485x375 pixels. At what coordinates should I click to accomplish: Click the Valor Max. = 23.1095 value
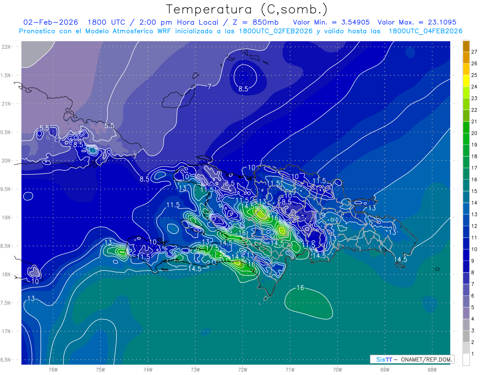pyautogui.click(x=417, y=22)
